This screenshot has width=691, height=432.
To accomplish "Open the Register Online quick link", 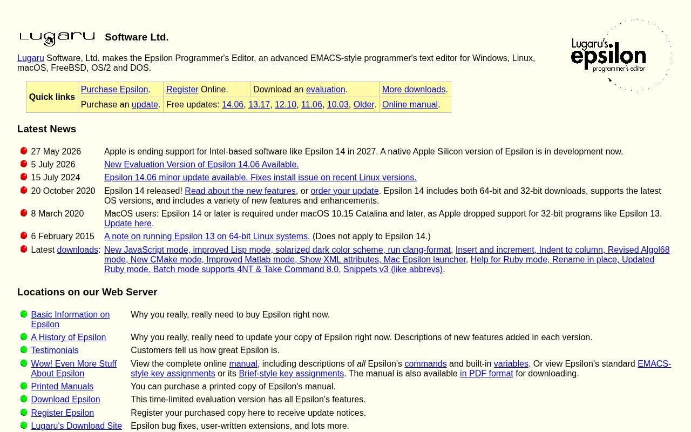I will click(182, 90).
